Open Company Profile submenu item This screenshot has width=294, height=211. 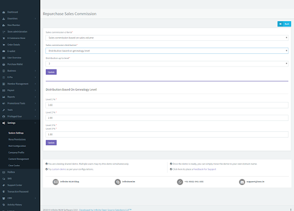[16, 153]
